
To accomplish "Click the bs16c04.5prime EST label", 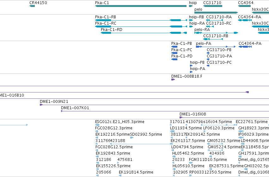I will (x=217, y=122).
